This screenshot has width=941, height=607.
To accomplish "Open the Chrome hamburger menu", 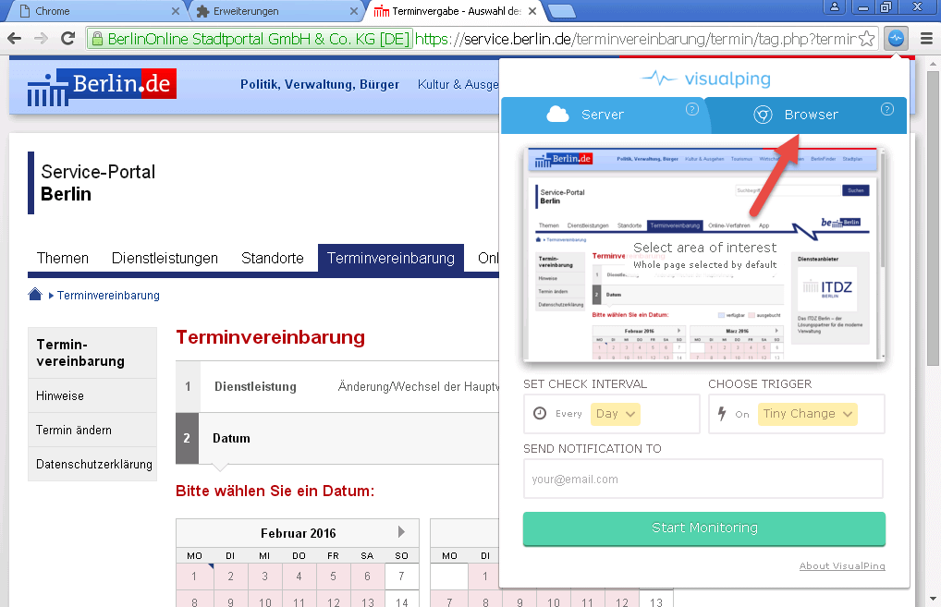I will [x=926, y=39].
